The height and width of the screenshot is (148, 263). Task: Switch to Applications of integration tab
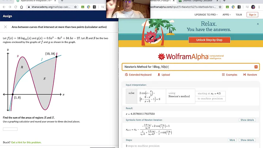pyautogui.click(x=34, y=1)
